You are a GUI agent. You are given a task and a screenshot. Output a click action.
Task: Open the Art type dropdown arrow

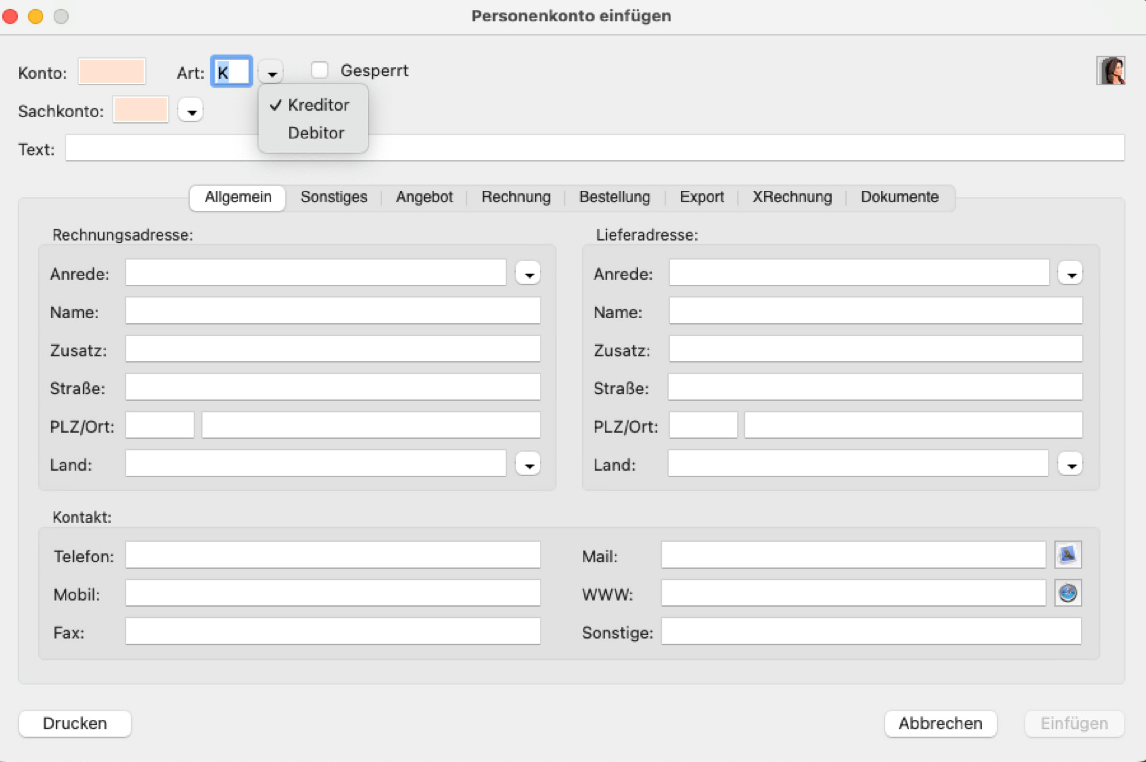tap(271, 73)
